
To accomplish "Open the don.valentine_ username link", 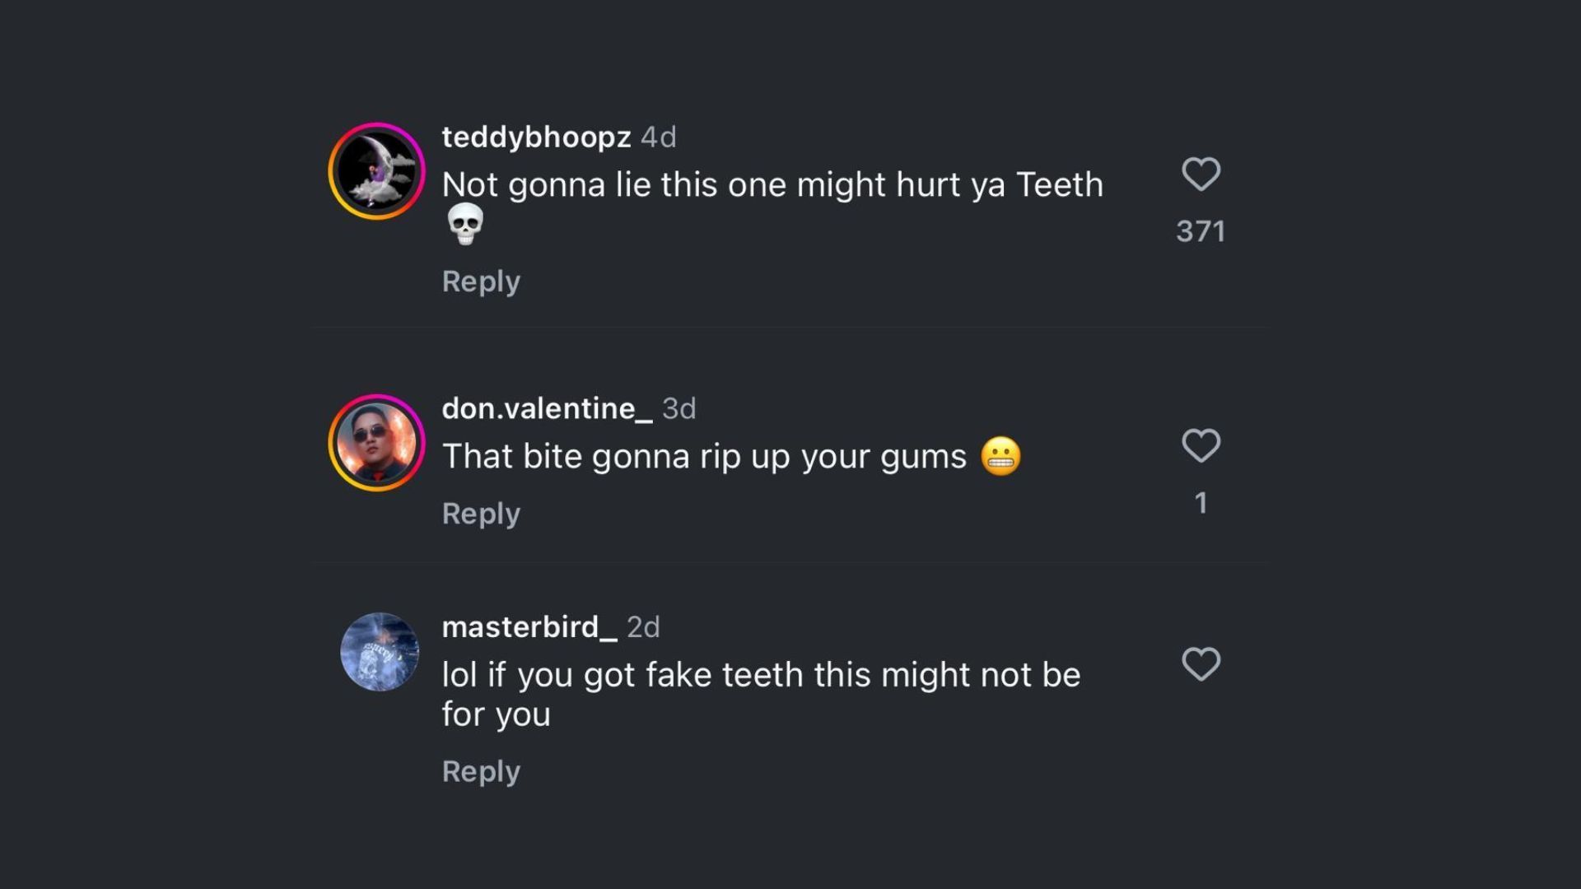I will pos(547,408).
